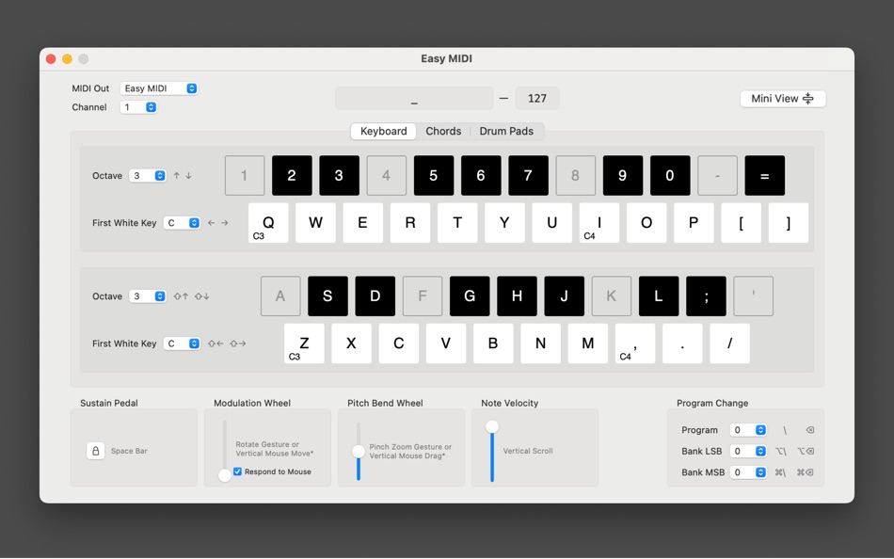Play the black key labeled =
Screen dimensions: 894x559
[764, 176]
